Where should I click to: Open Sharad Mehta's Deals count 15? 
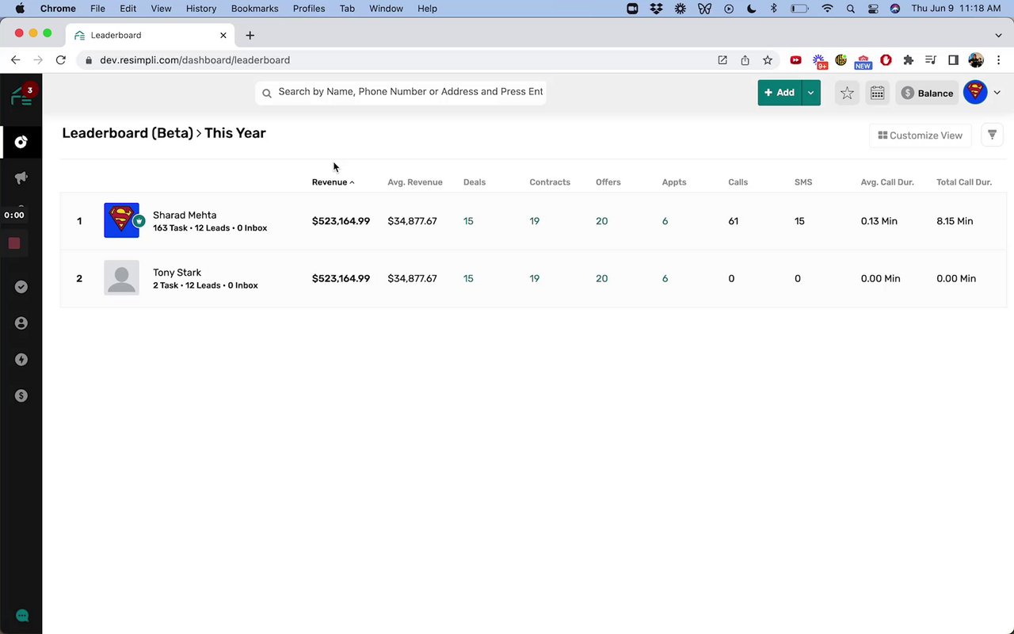tap(468, 221)
